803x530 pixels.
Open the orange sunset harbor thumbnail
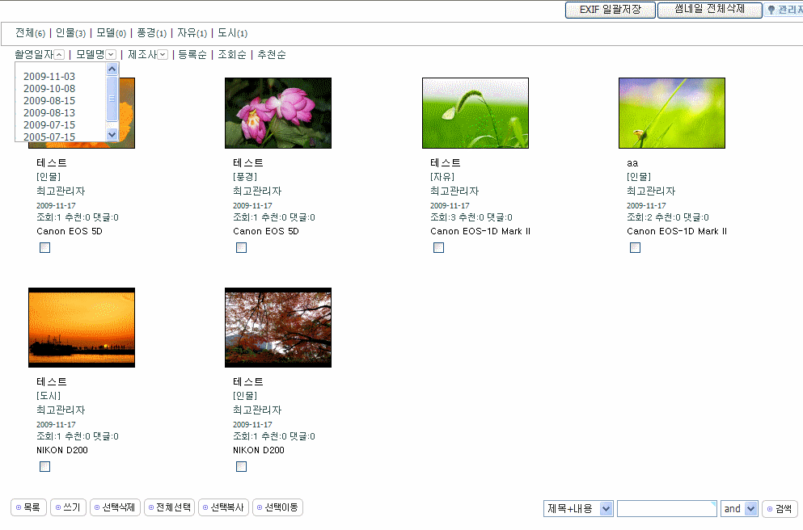pos(82,327)
